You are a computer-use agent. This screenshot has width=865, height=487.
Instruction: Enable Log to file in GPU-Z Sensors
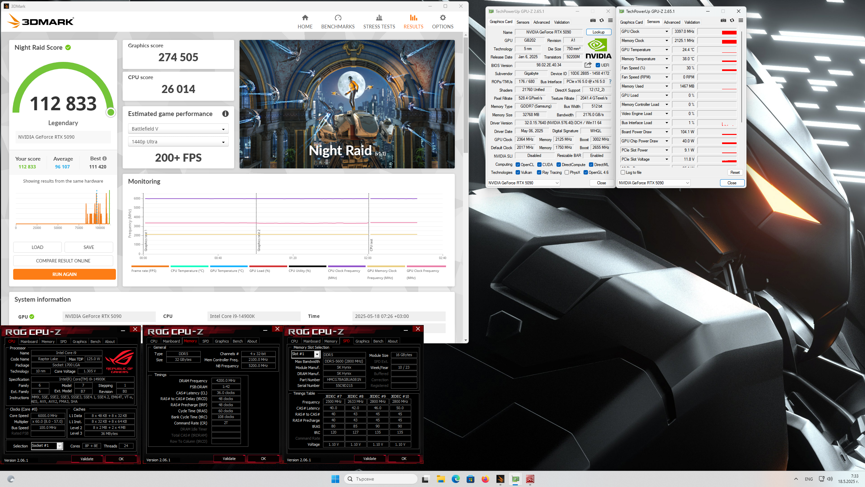point(623,172)
